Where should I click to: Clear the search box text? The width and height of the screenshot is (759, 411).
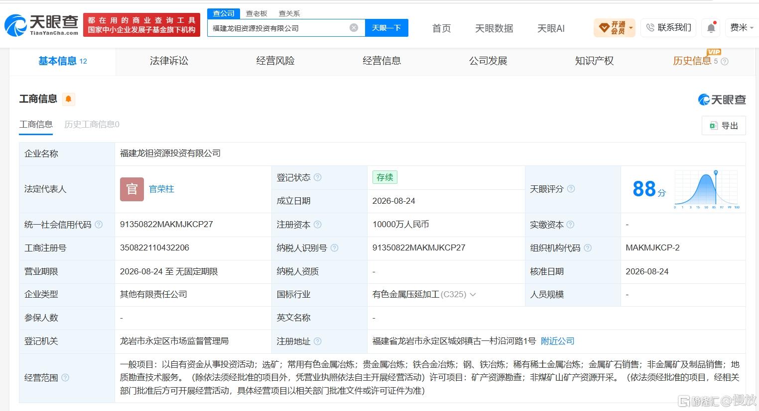point(354,28)
